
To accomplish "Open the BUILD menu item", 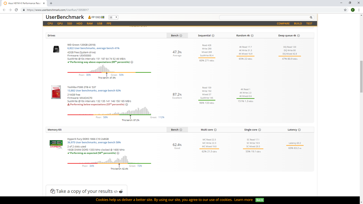I will (298, 24).
